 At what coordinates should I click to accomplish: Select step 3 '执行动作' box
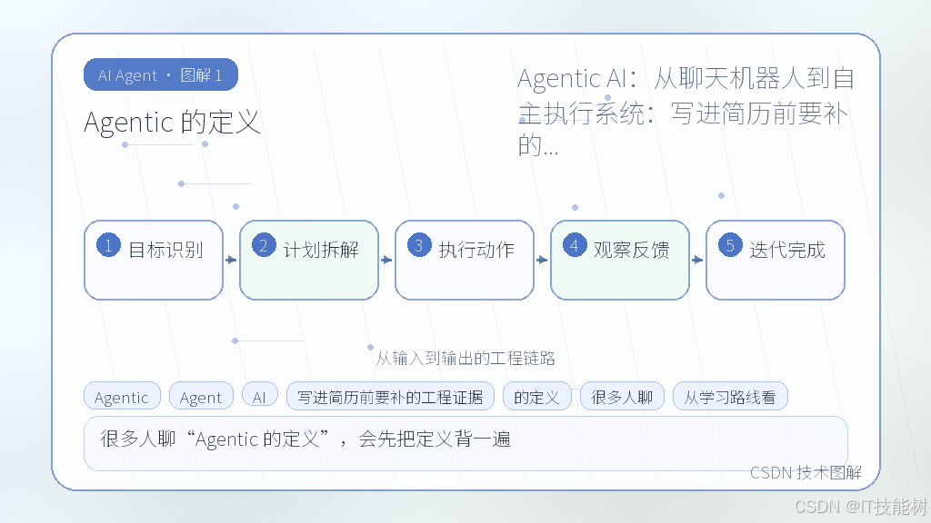click(x=465, y=260)
